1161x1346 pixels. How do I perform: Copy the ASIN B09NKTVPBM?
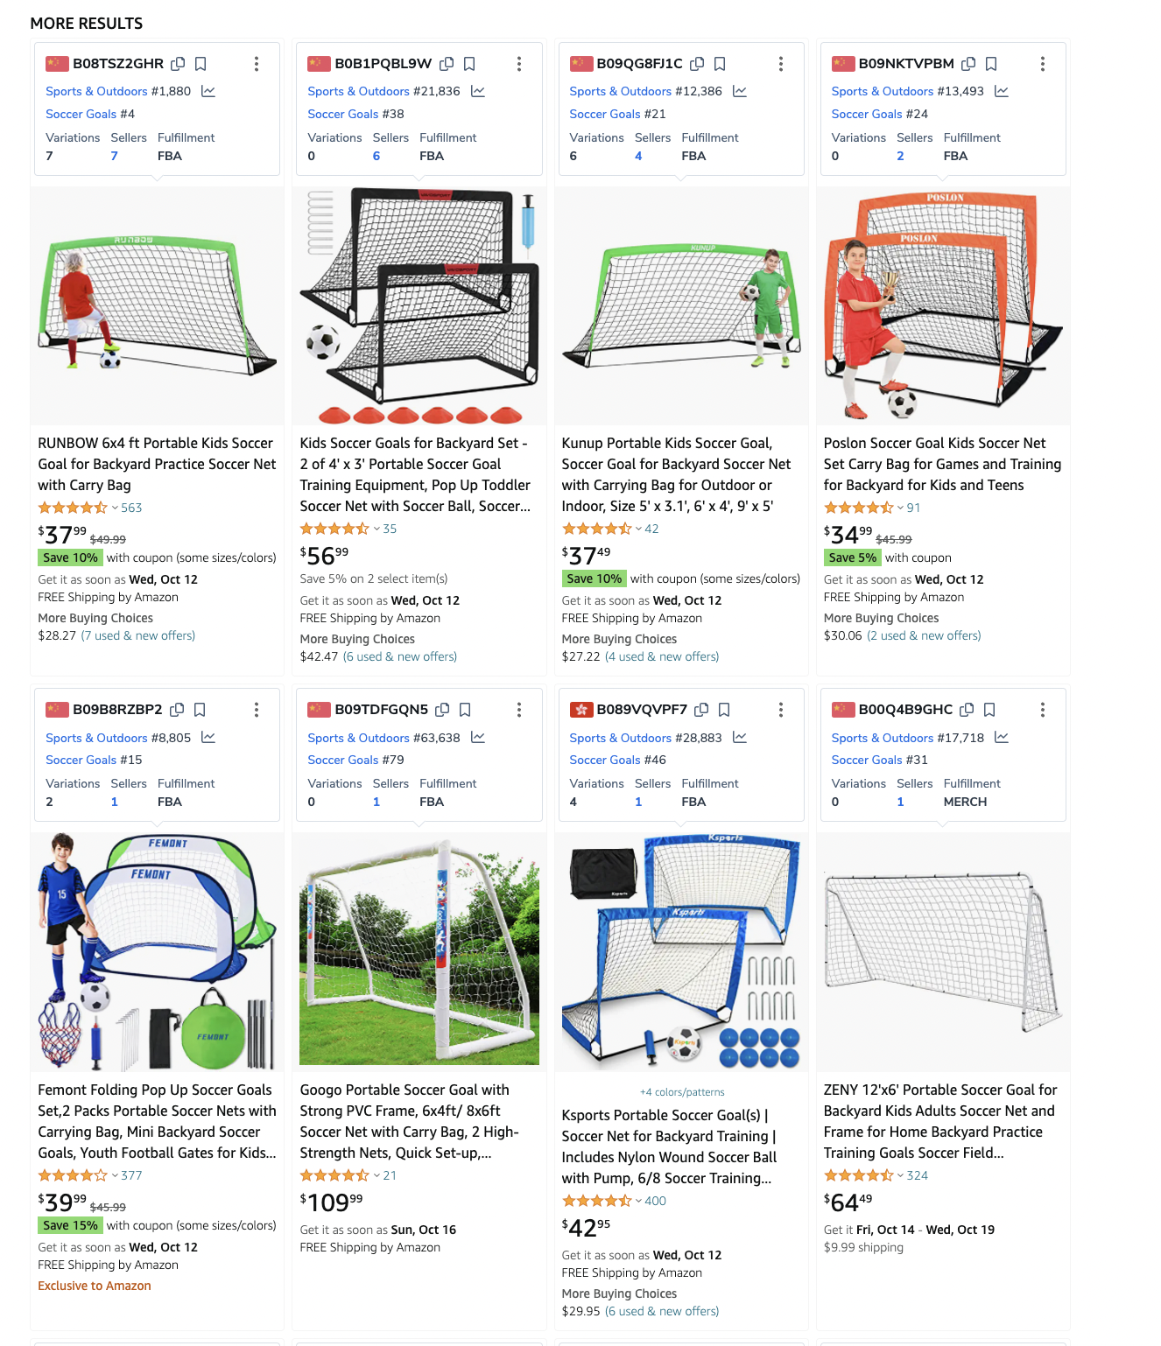[x=968, y=64]
